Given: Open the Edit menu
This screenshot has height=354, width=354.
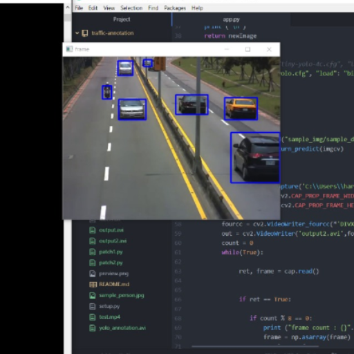Looking at the screenshot, I should tap(93, 8).
